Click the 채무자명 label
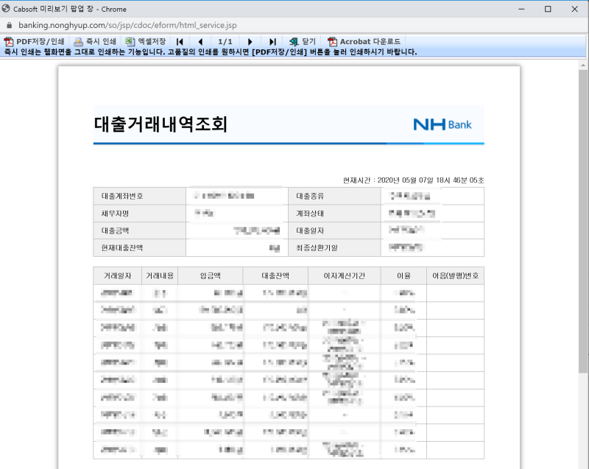The height and width of the screenshot is (469, 589). (x=115, y=214)
